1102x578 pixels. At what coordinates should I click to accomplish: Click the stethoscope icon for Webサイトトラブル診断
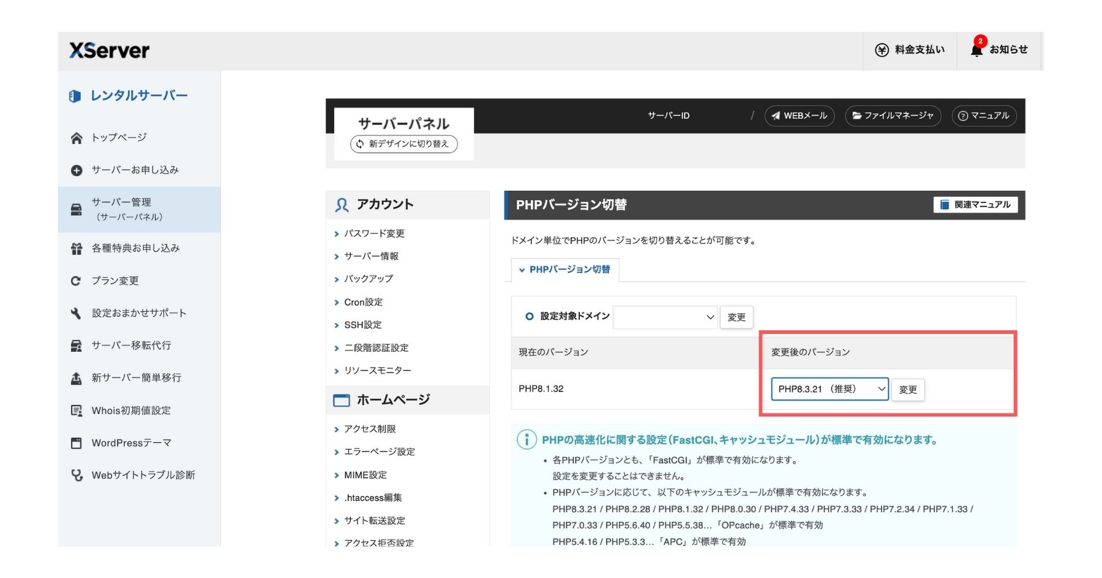coord(77,475)
